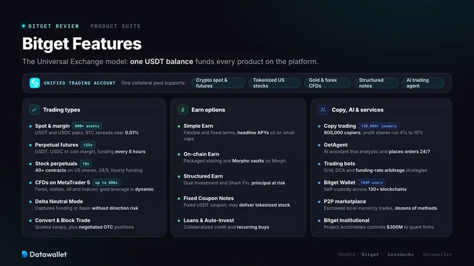Click the Bitget source credit
Screen dimensions: 474x266
click(370, 255)
